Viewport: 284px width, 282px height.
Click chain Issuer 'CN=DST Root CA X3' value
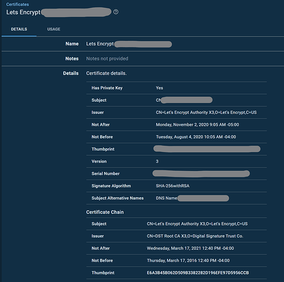(195, 236)
